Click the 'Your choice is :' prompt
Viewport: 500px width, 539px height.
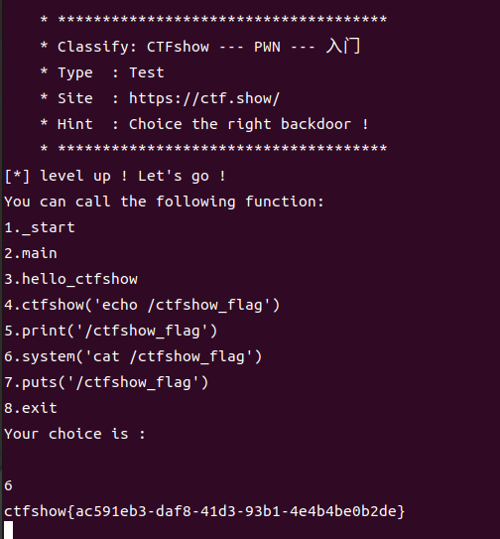(75, 434)
